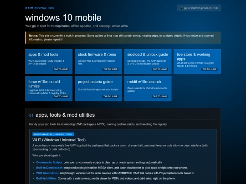The height and width of the screenshot is (184, 246).
Task: Click TAP TO JUMP on reddit w10m search tile
Action: click(x=160, y=96)
